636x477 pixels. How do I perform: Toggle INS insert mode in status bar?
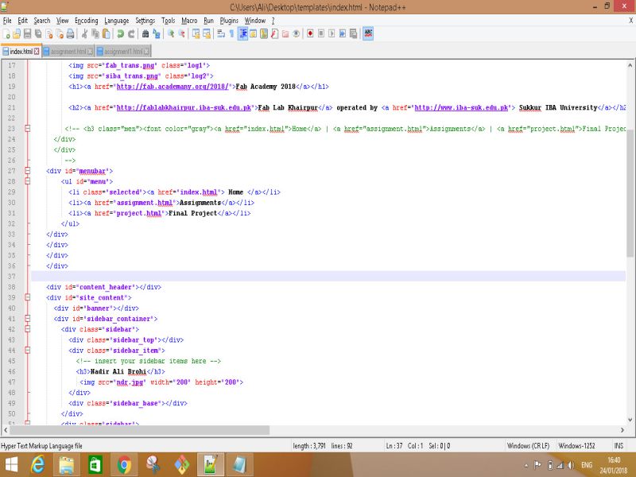(x=619, y=446)
